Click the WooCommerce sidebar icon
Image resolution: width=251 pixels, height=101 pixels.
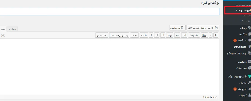[x=249, y=62]
